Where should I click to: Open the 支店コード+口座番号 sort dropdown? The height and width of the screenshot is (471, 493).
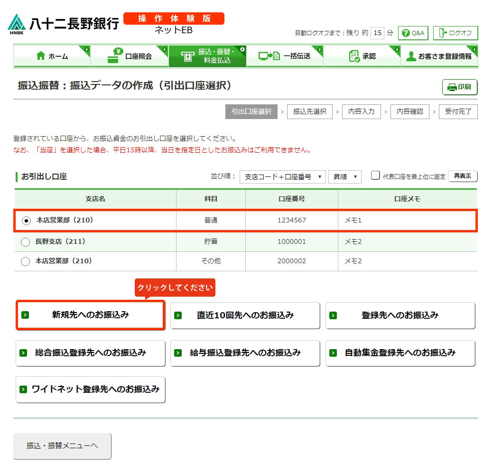(283, 177)
